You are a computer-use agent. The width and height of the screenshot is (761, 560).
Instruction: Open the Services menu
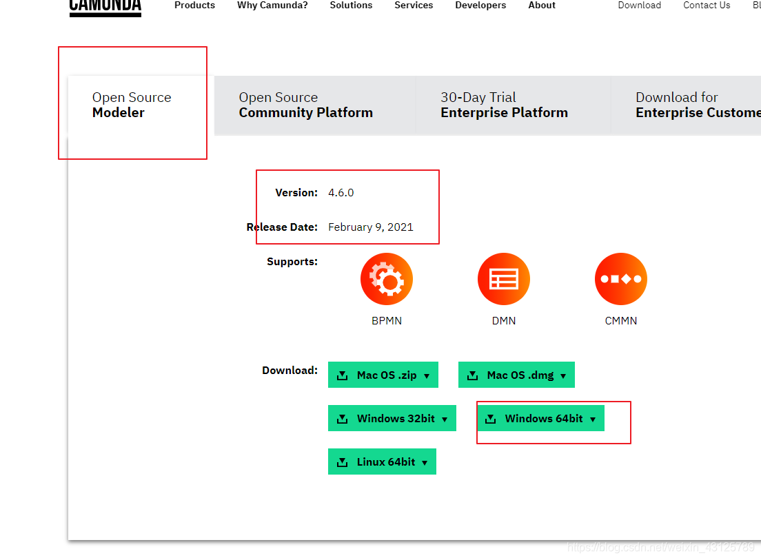coord(414,6)
